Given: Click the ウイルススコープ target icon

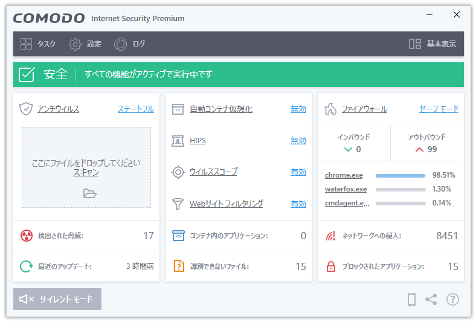Looking at the screenshot, I should [x=178, y=172].
